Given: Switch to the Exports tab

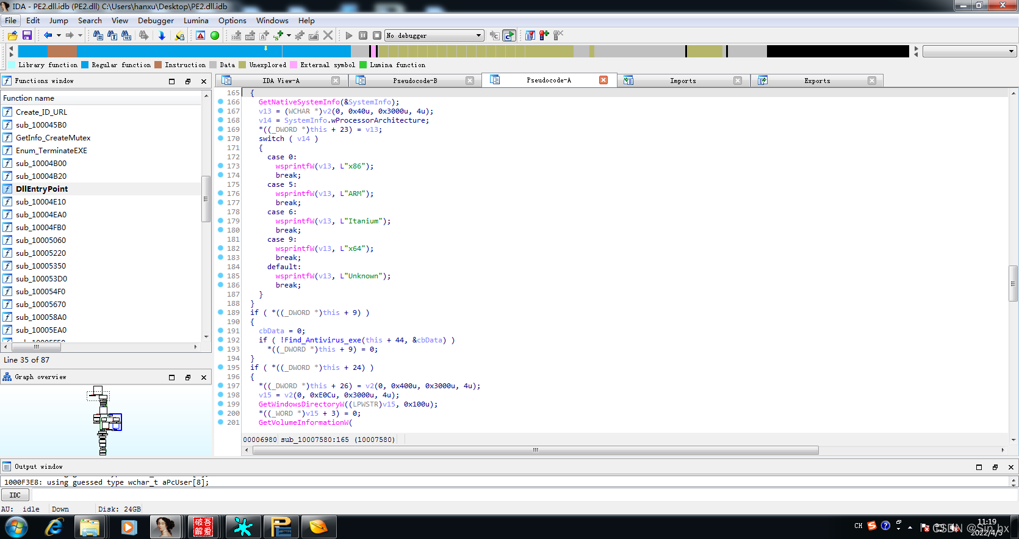Looking at the screenshot, I should coord(817,81).
